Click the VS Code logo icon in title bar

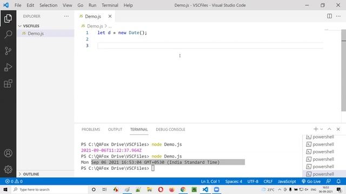pyautogui.click(x=6, y=5)
